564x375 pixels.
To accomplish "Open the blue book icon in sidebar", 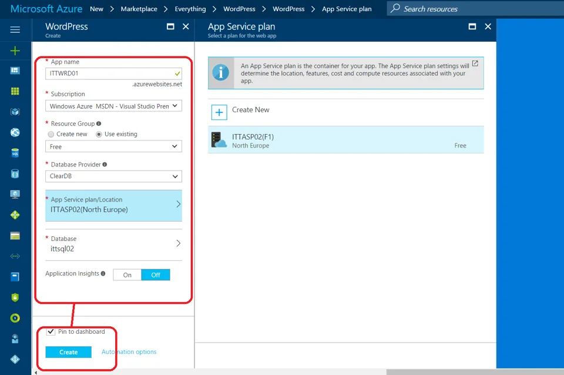I will 15,277.
